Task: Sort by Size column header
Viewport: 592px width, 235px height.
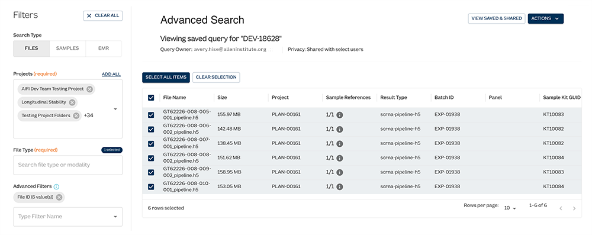Action: point(222,98)
